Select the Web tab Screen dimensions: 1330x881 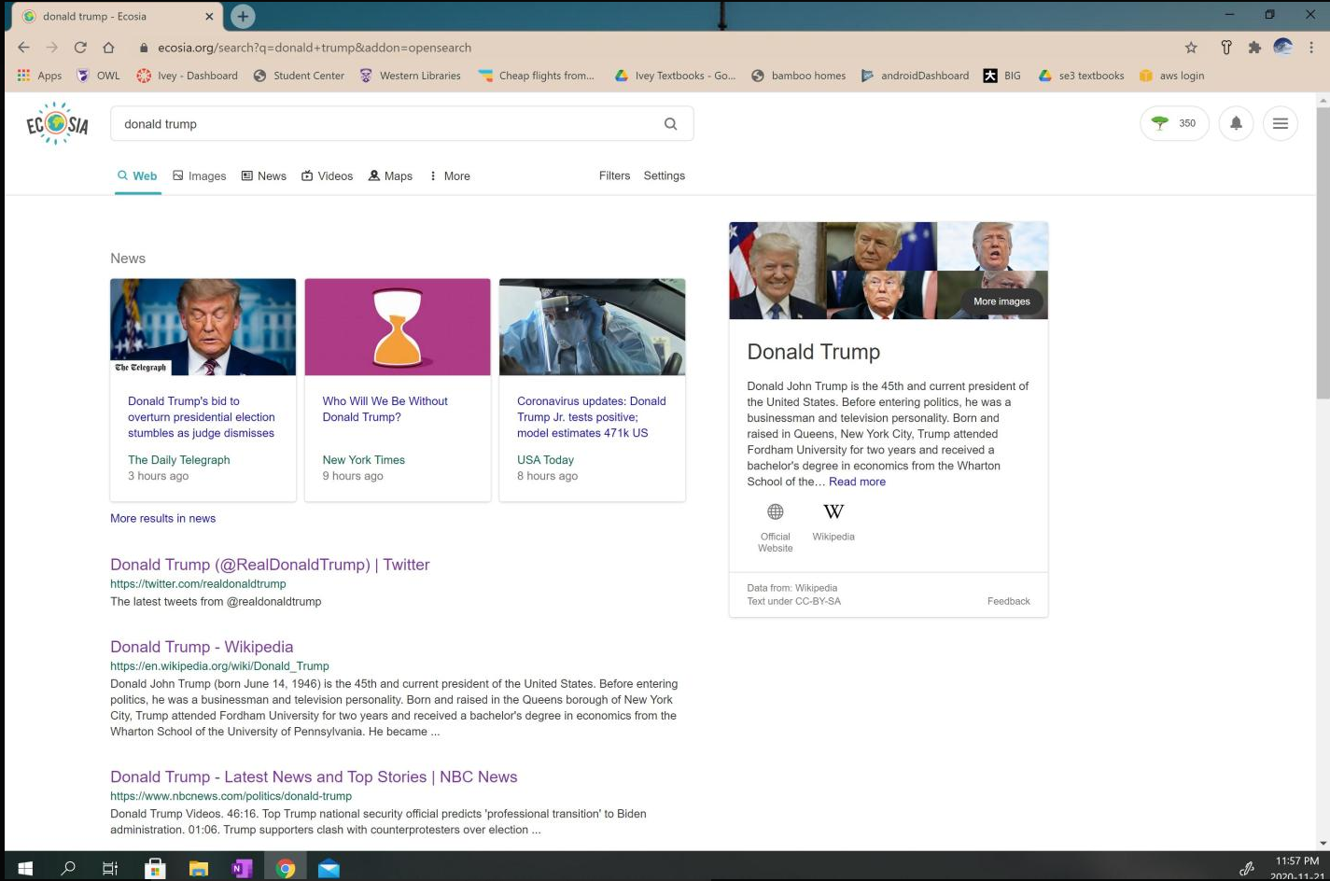point(137,175)
